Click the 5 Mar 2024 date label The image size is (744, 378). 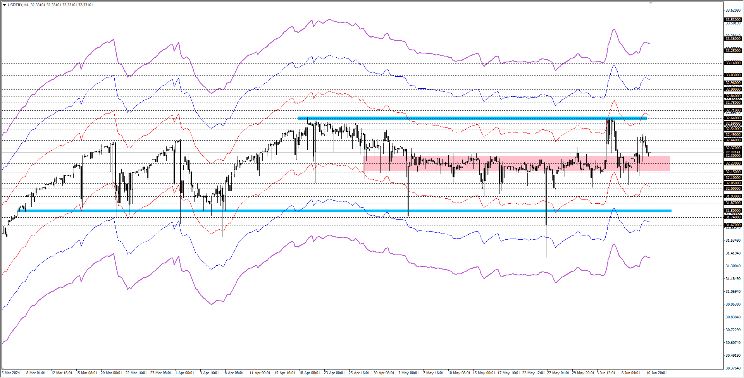10,373
